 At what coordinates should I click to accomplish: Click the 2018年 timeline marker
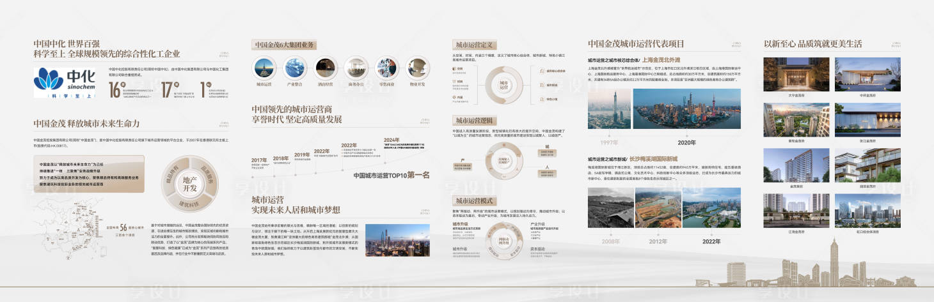281,158
